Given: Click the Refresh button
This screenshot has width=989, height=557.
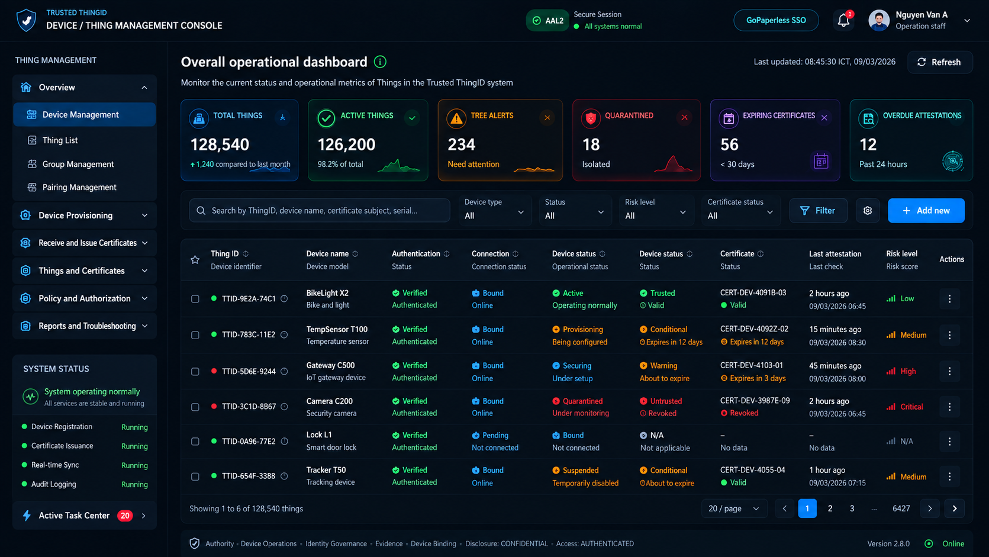Looking at the screenshot, I should coord(940,62).
